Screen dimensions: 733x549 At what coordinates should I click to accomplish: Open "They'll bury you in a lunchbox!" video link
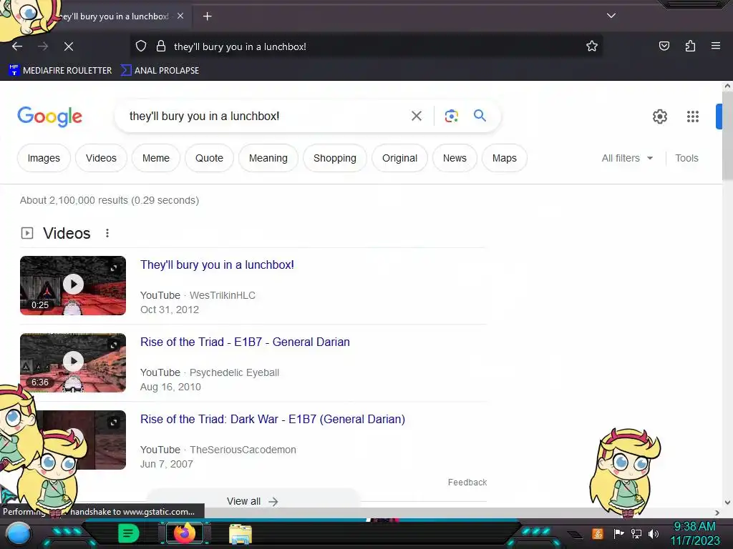pyautogui.click(x=218, y=264)
